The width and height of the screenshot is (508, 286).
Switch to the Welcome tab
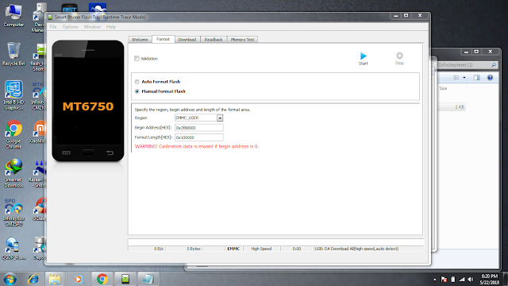140,40
